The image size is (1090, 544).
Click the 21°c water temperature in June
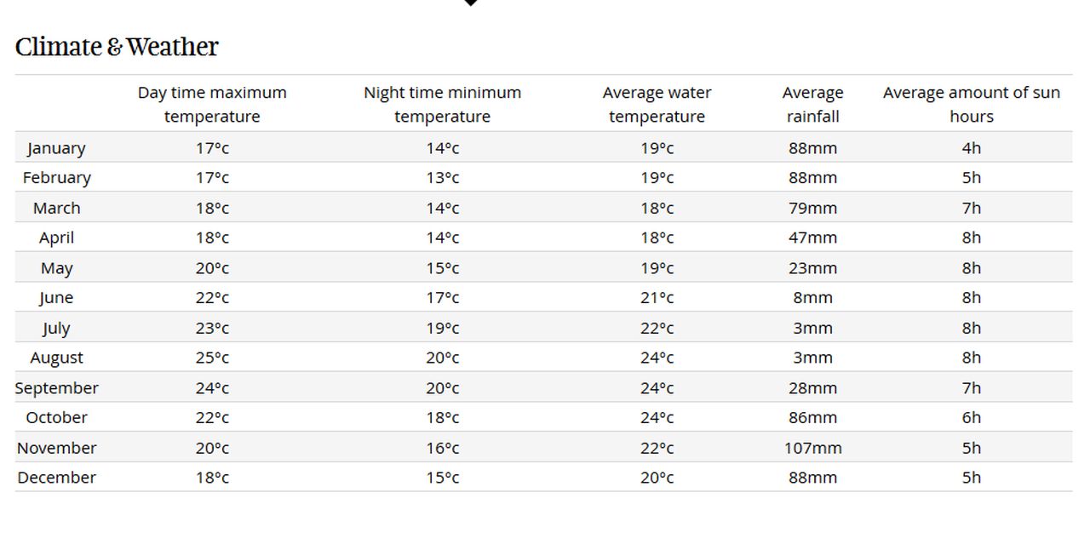click(x=657, y=298)
